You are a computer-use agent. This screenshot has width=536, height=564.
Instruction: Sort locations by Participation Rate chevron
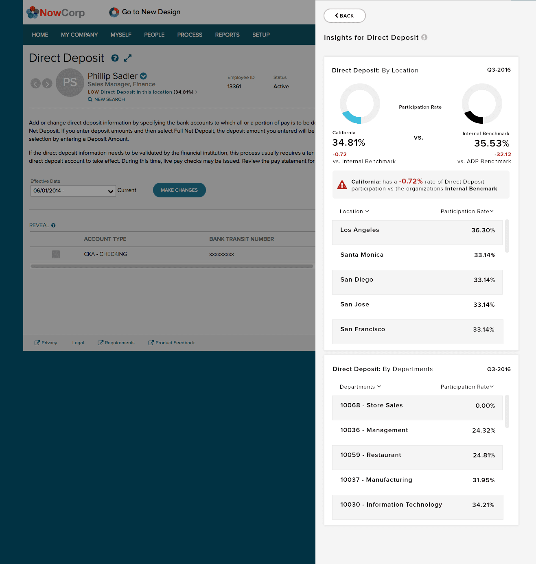point(492,211)
